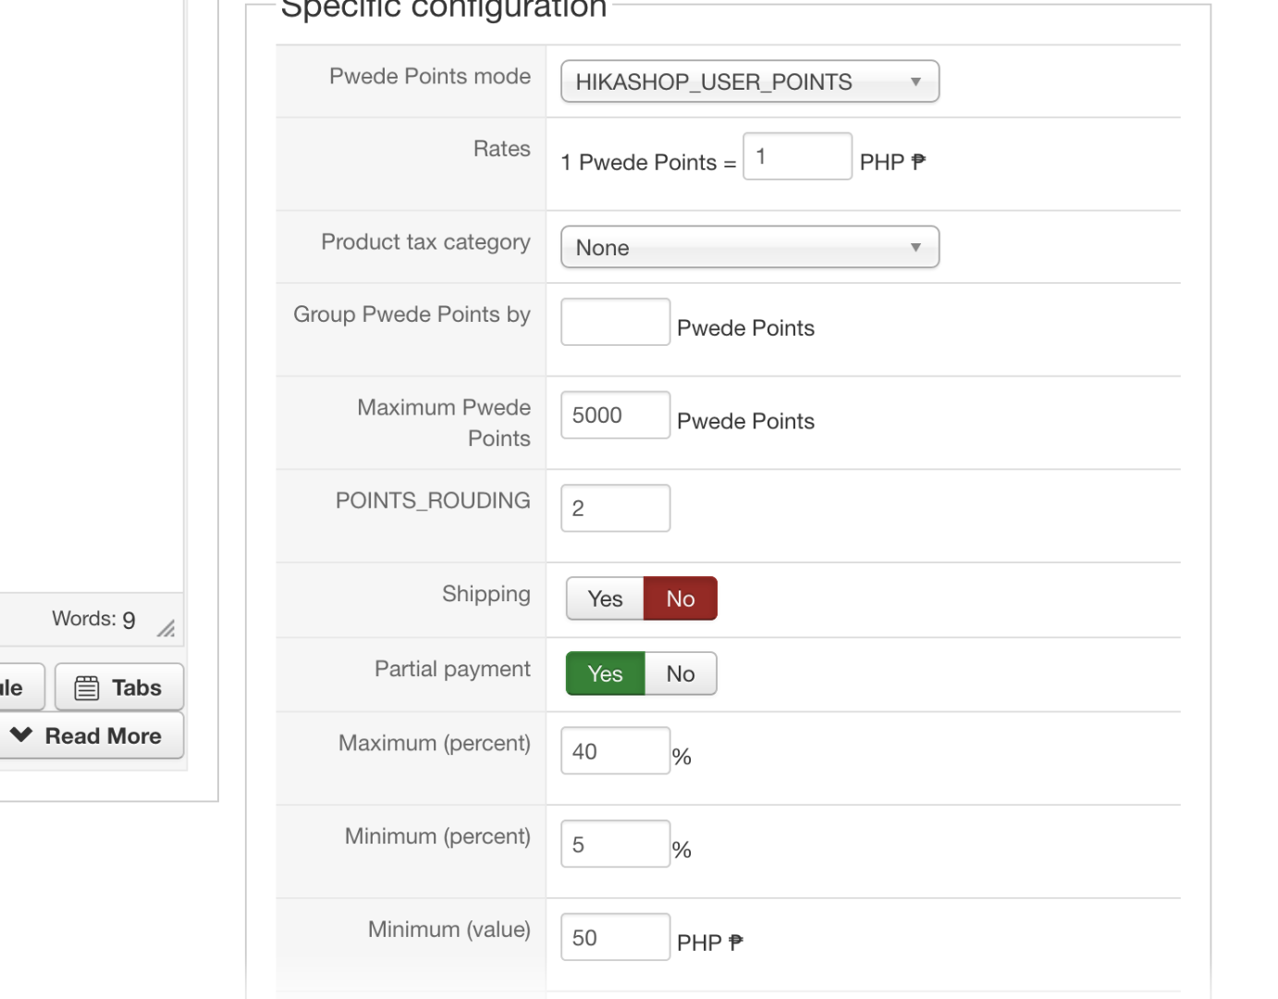Click the Rates PHP value field
Image resolution: width=1278 pixels, height=999 pixels.
click(x=796, y=156)
